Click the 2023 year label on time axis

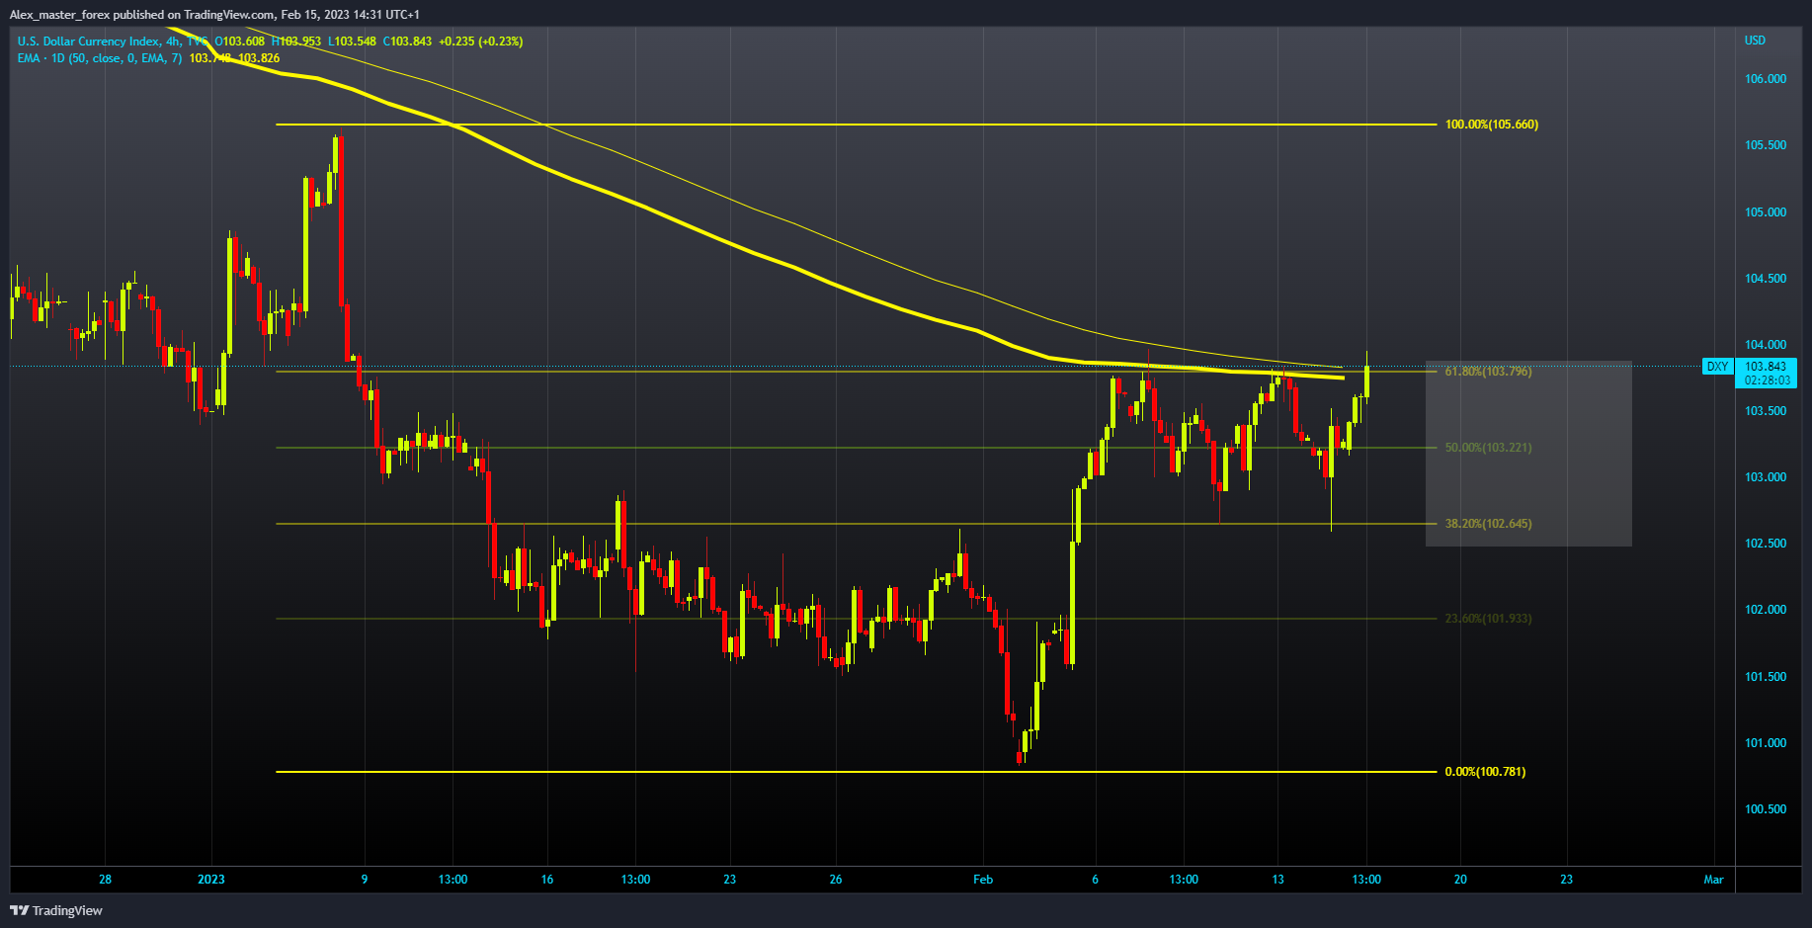click(x=211, y=880)
